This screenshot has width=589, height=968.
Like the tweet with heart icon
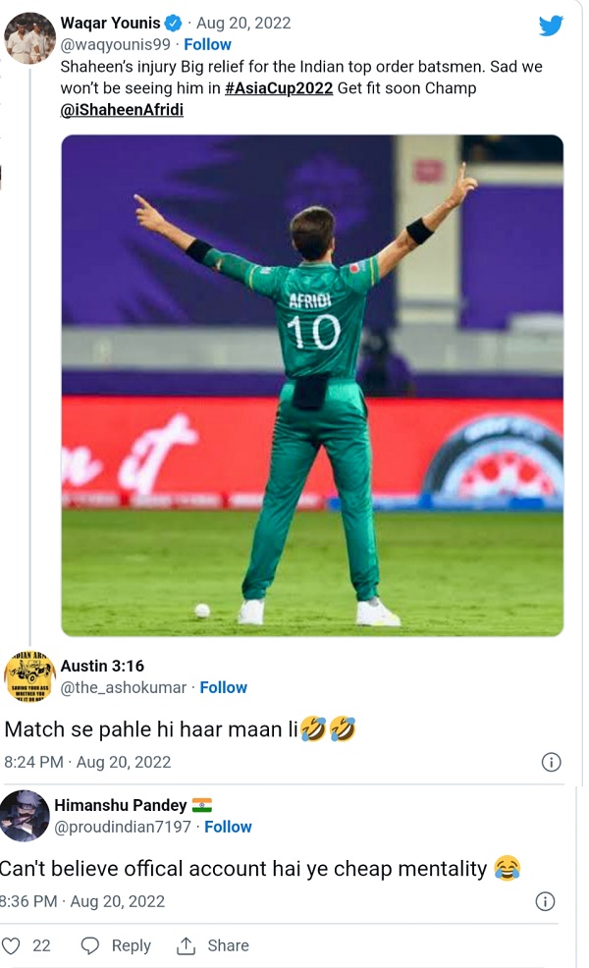(12, 945)
